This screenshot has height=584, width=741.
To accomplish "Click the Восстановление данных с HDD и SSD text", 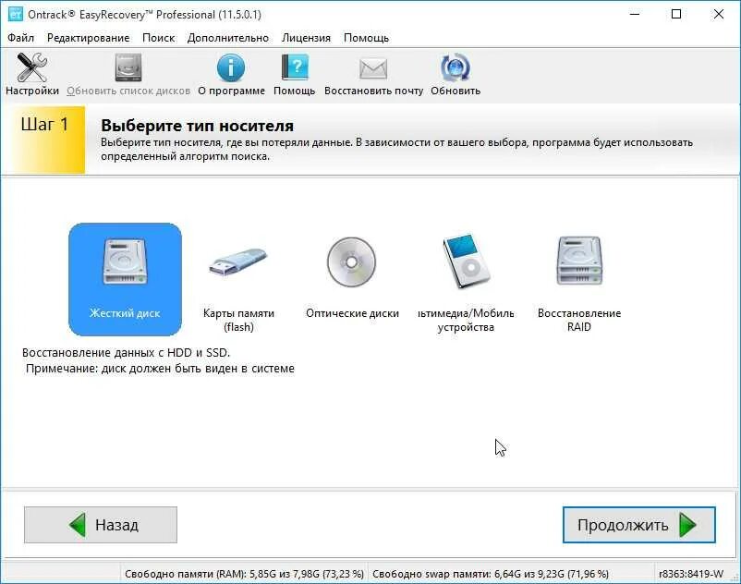I will tap(127, 352).
